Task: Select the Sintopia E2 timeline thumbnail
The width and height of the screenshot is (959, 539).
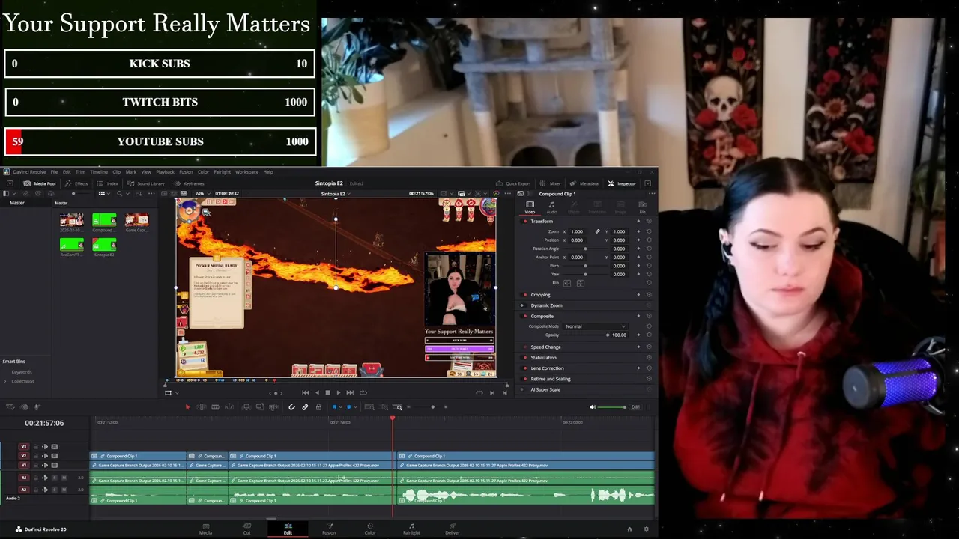Action: pos(104,246)
